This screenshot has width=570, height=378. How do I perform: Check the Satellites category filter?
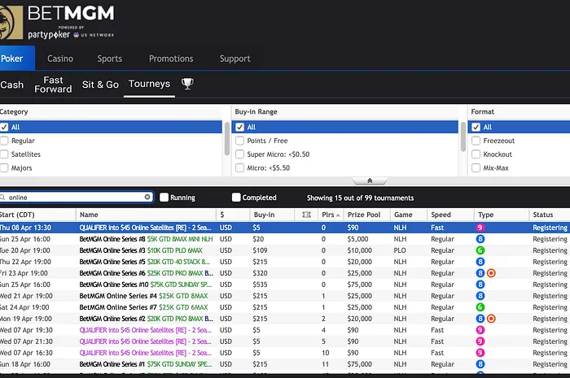click(5, 154)
